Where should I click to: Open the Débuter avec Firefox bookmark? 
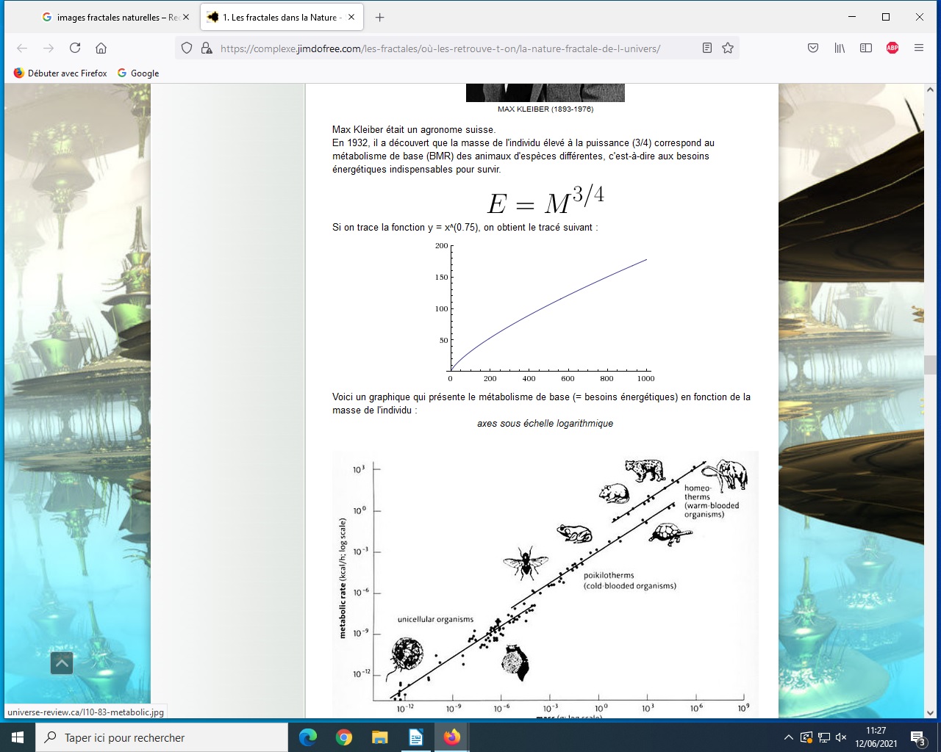coord(60,73)
